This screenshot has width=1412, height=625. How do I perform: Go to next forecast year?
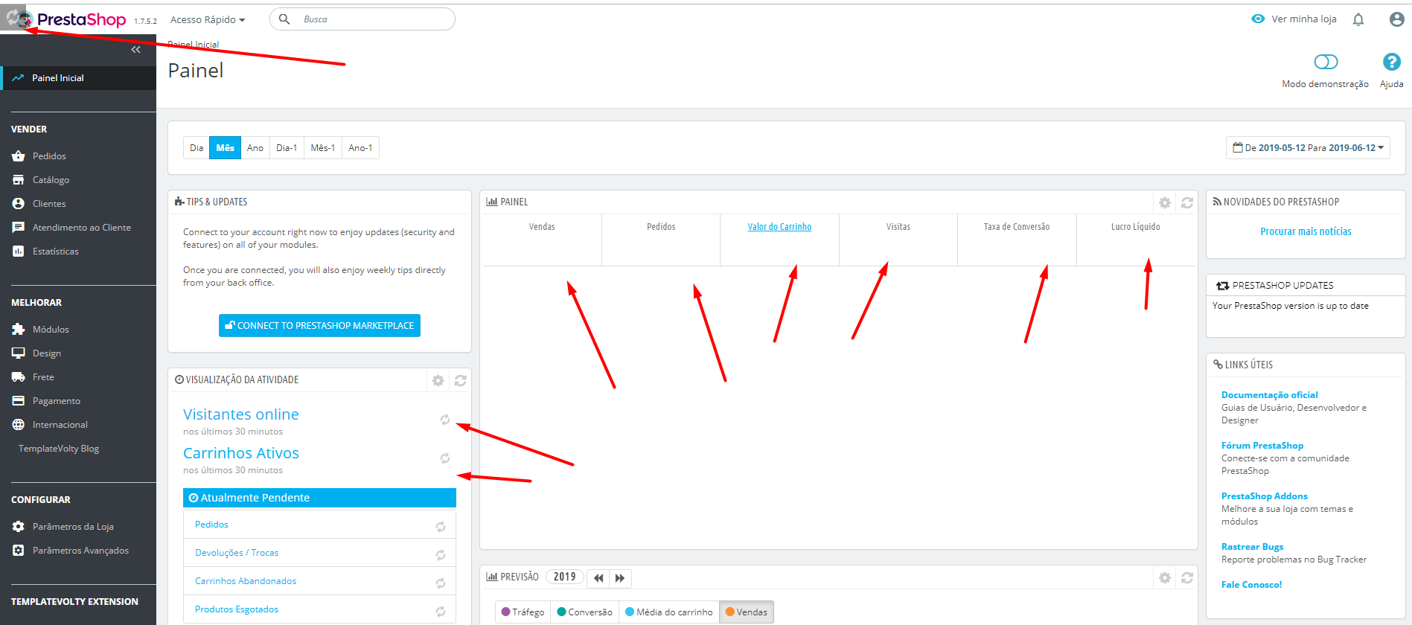click(x=620, y=578)
